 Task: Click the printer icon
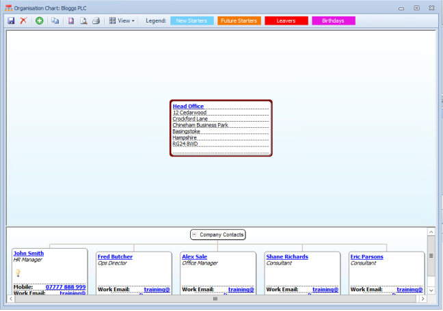[96, 21]
